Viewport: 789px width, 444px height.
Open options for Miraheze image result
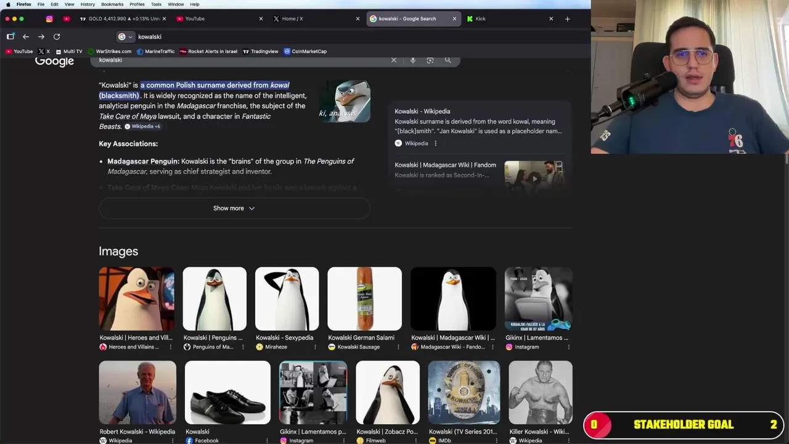click(315, 347)
